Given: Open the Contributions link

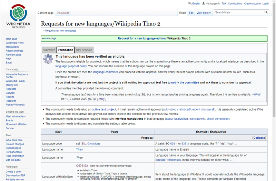Looking at the screenshot, I should 235,3.
